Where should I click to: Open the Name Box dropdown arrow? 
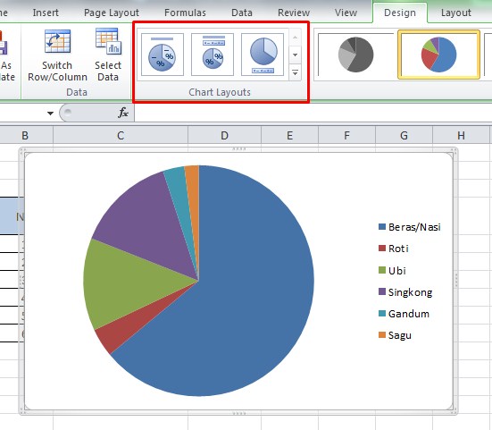50,113
